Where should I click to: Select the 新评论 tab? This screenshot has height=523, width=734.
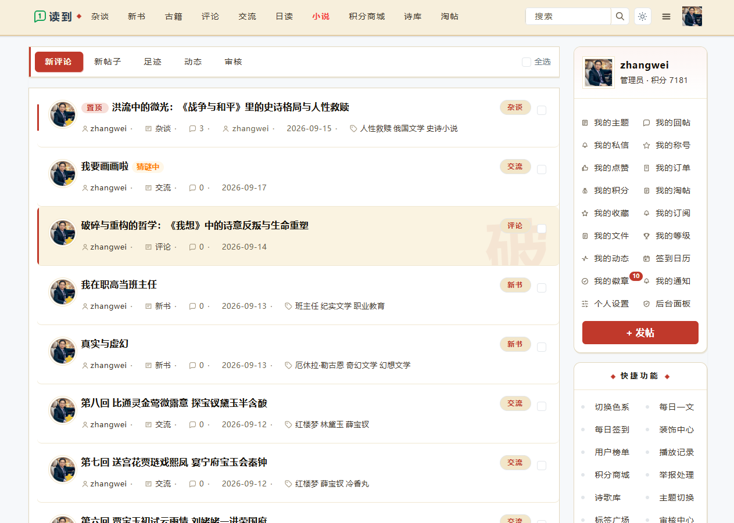pos(59,62)
